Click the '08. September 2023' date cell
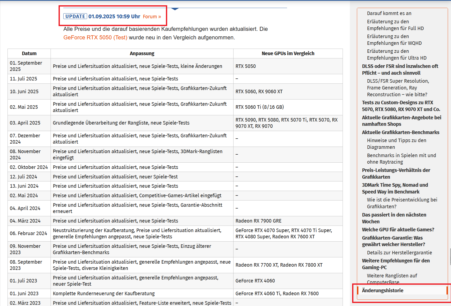The width and height of the screenshot is (451, 306). point(29,265)
